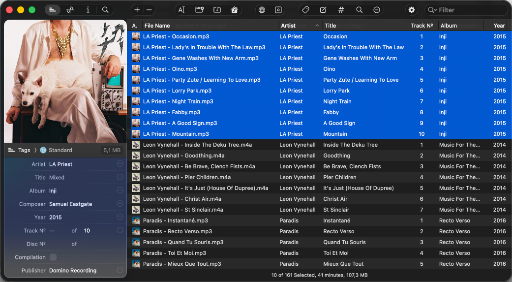
Task: Click the info 'i' toolbar icon
Action: pos(88,10)
